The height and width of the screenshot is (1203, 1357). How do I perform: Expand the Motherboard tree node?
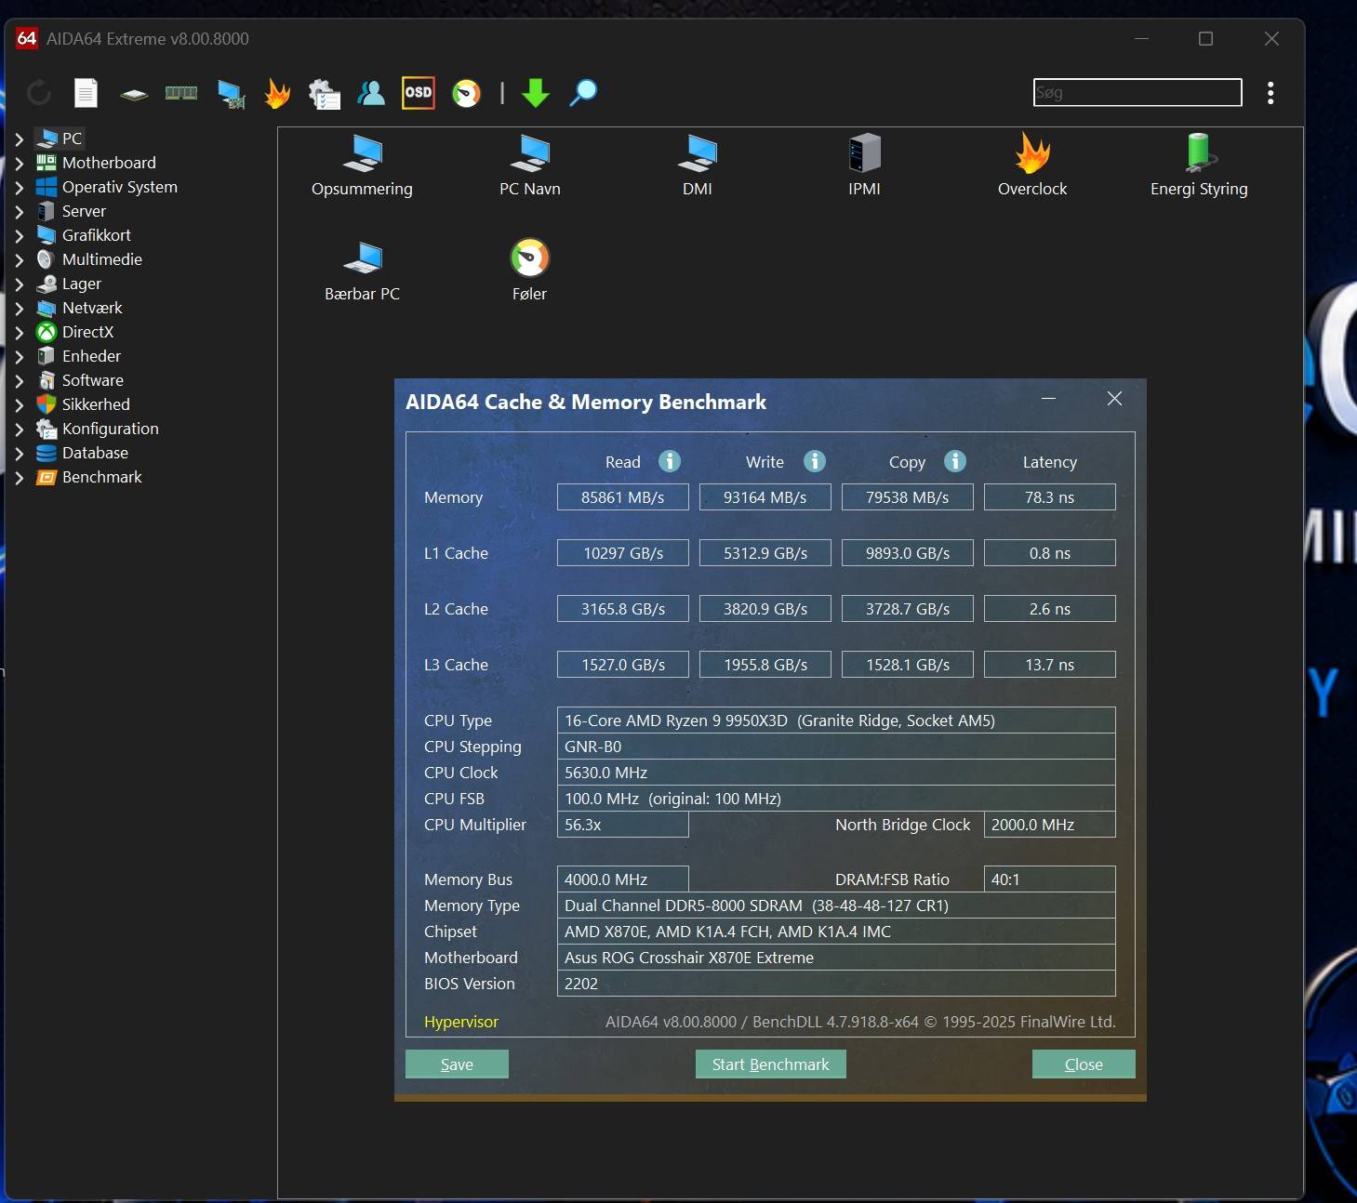tap(20, 164)
